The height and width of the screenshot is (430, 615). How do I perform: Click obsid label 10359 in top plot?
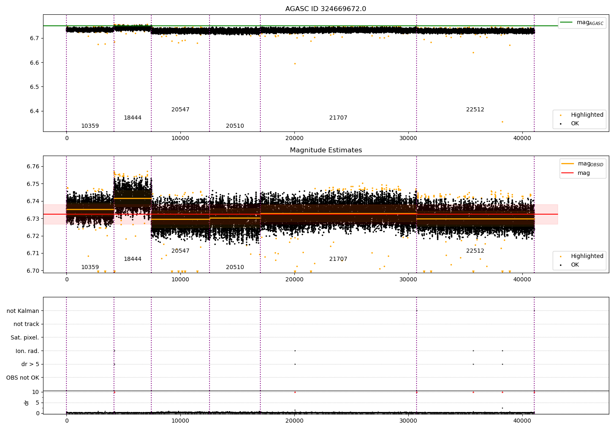coord(90,126)
